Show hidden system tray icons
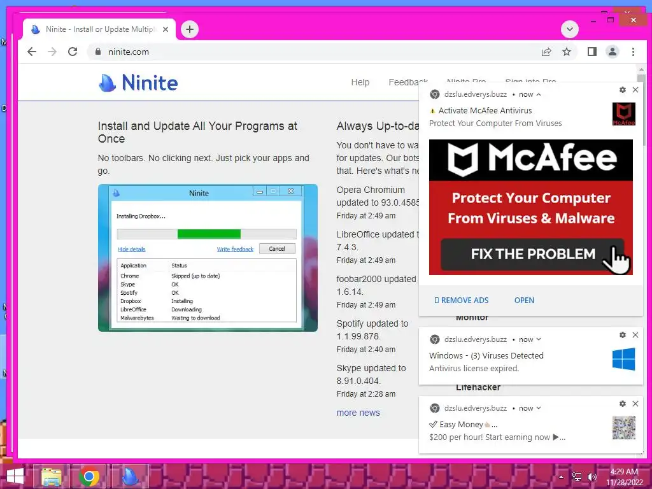This screenshot has height=489, width=652. pyautogui.click(x=561, y=477)
